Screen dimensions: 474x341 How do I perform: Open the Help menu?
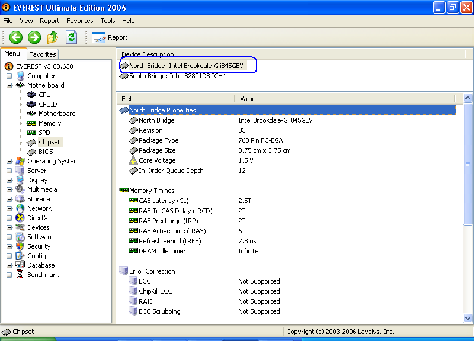[x=129, y=21]
